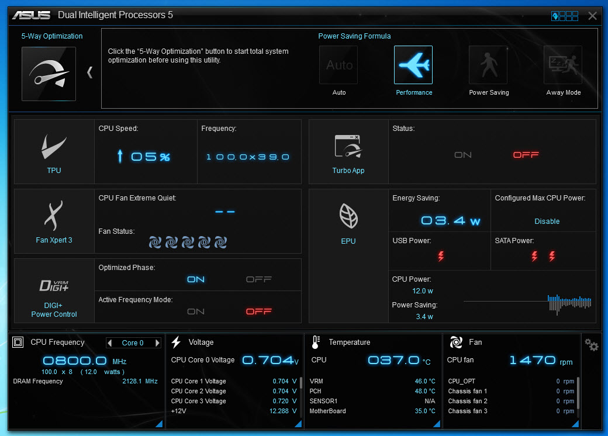Click the "DRAM Frequency" row
The height and width of the screenshot is (436, 608).
(x=85, y=382)
